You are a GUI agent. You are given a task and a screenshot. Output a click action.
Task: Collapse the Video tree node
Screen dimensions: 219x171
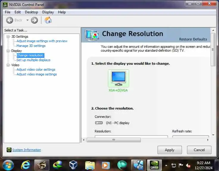pyautogui.click(x=8, y=65)
